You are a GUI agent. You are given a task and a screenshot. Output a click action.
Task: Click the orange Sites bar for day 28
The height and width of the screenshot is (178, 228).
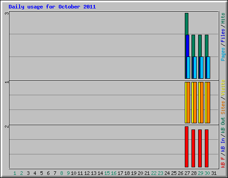[x=195, y=102]
